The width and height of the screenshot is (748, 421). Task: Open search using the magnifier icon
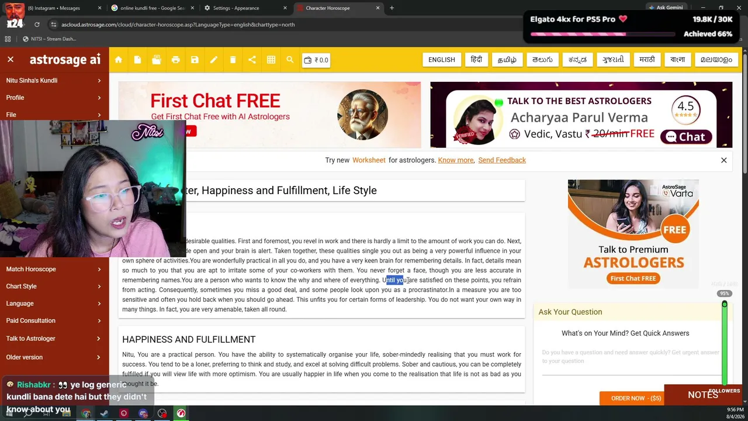coord(290,60)
